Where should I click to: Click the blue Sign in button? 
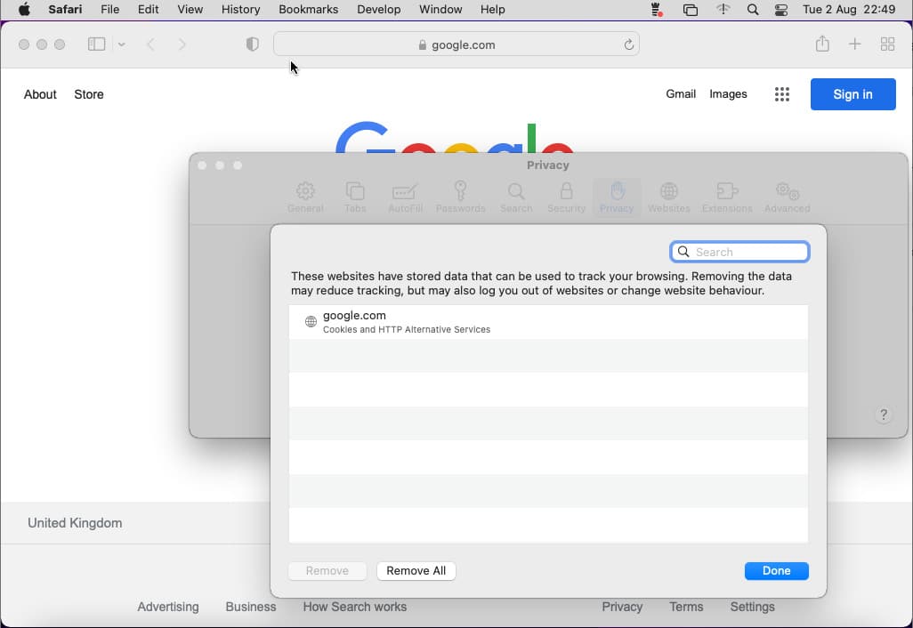click(x=852, y=94)
